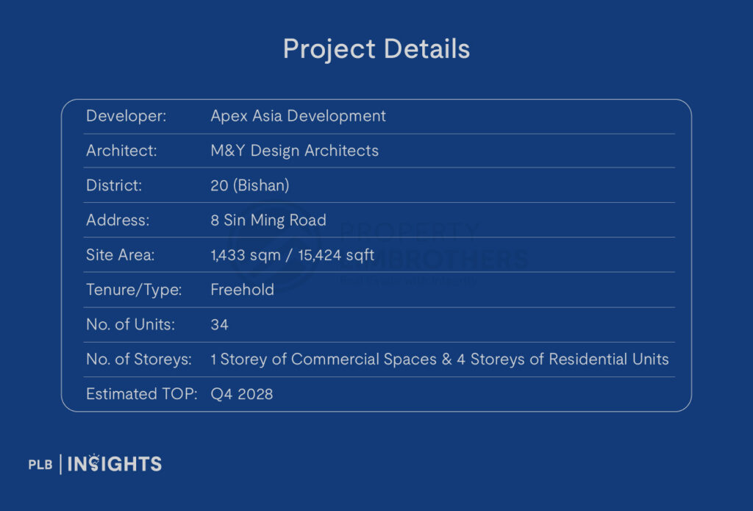Select the 'No. of Units:' label
Image resolution: width=753 pixels, height=511 pixels.
pyautogui.click(x=131, y=325)
